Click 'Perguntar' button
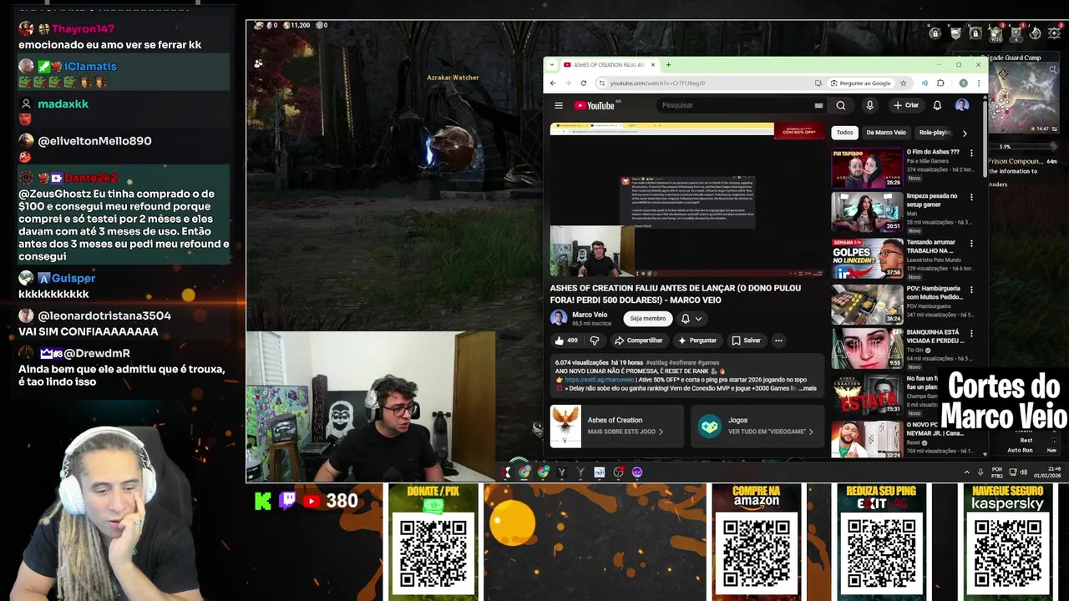Screen dimensions: 1069x601 pyautogui.click(x=697, y=341)
